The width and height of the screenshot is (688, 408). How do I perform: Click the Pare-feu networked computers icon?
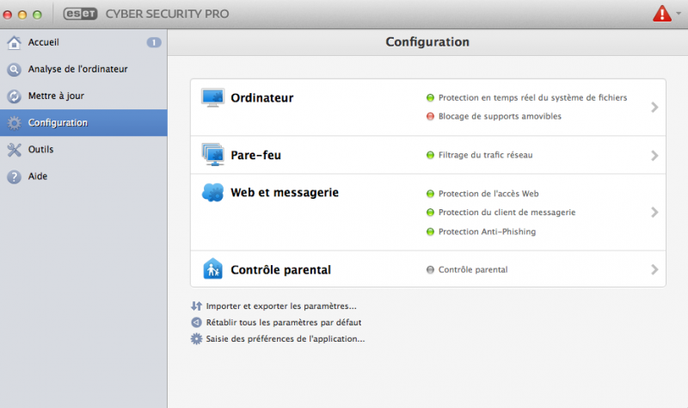212,155
